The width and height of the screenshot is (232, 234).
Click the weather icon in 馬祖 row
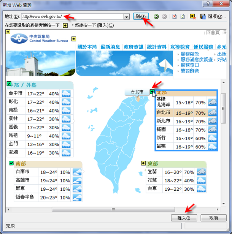66,136
